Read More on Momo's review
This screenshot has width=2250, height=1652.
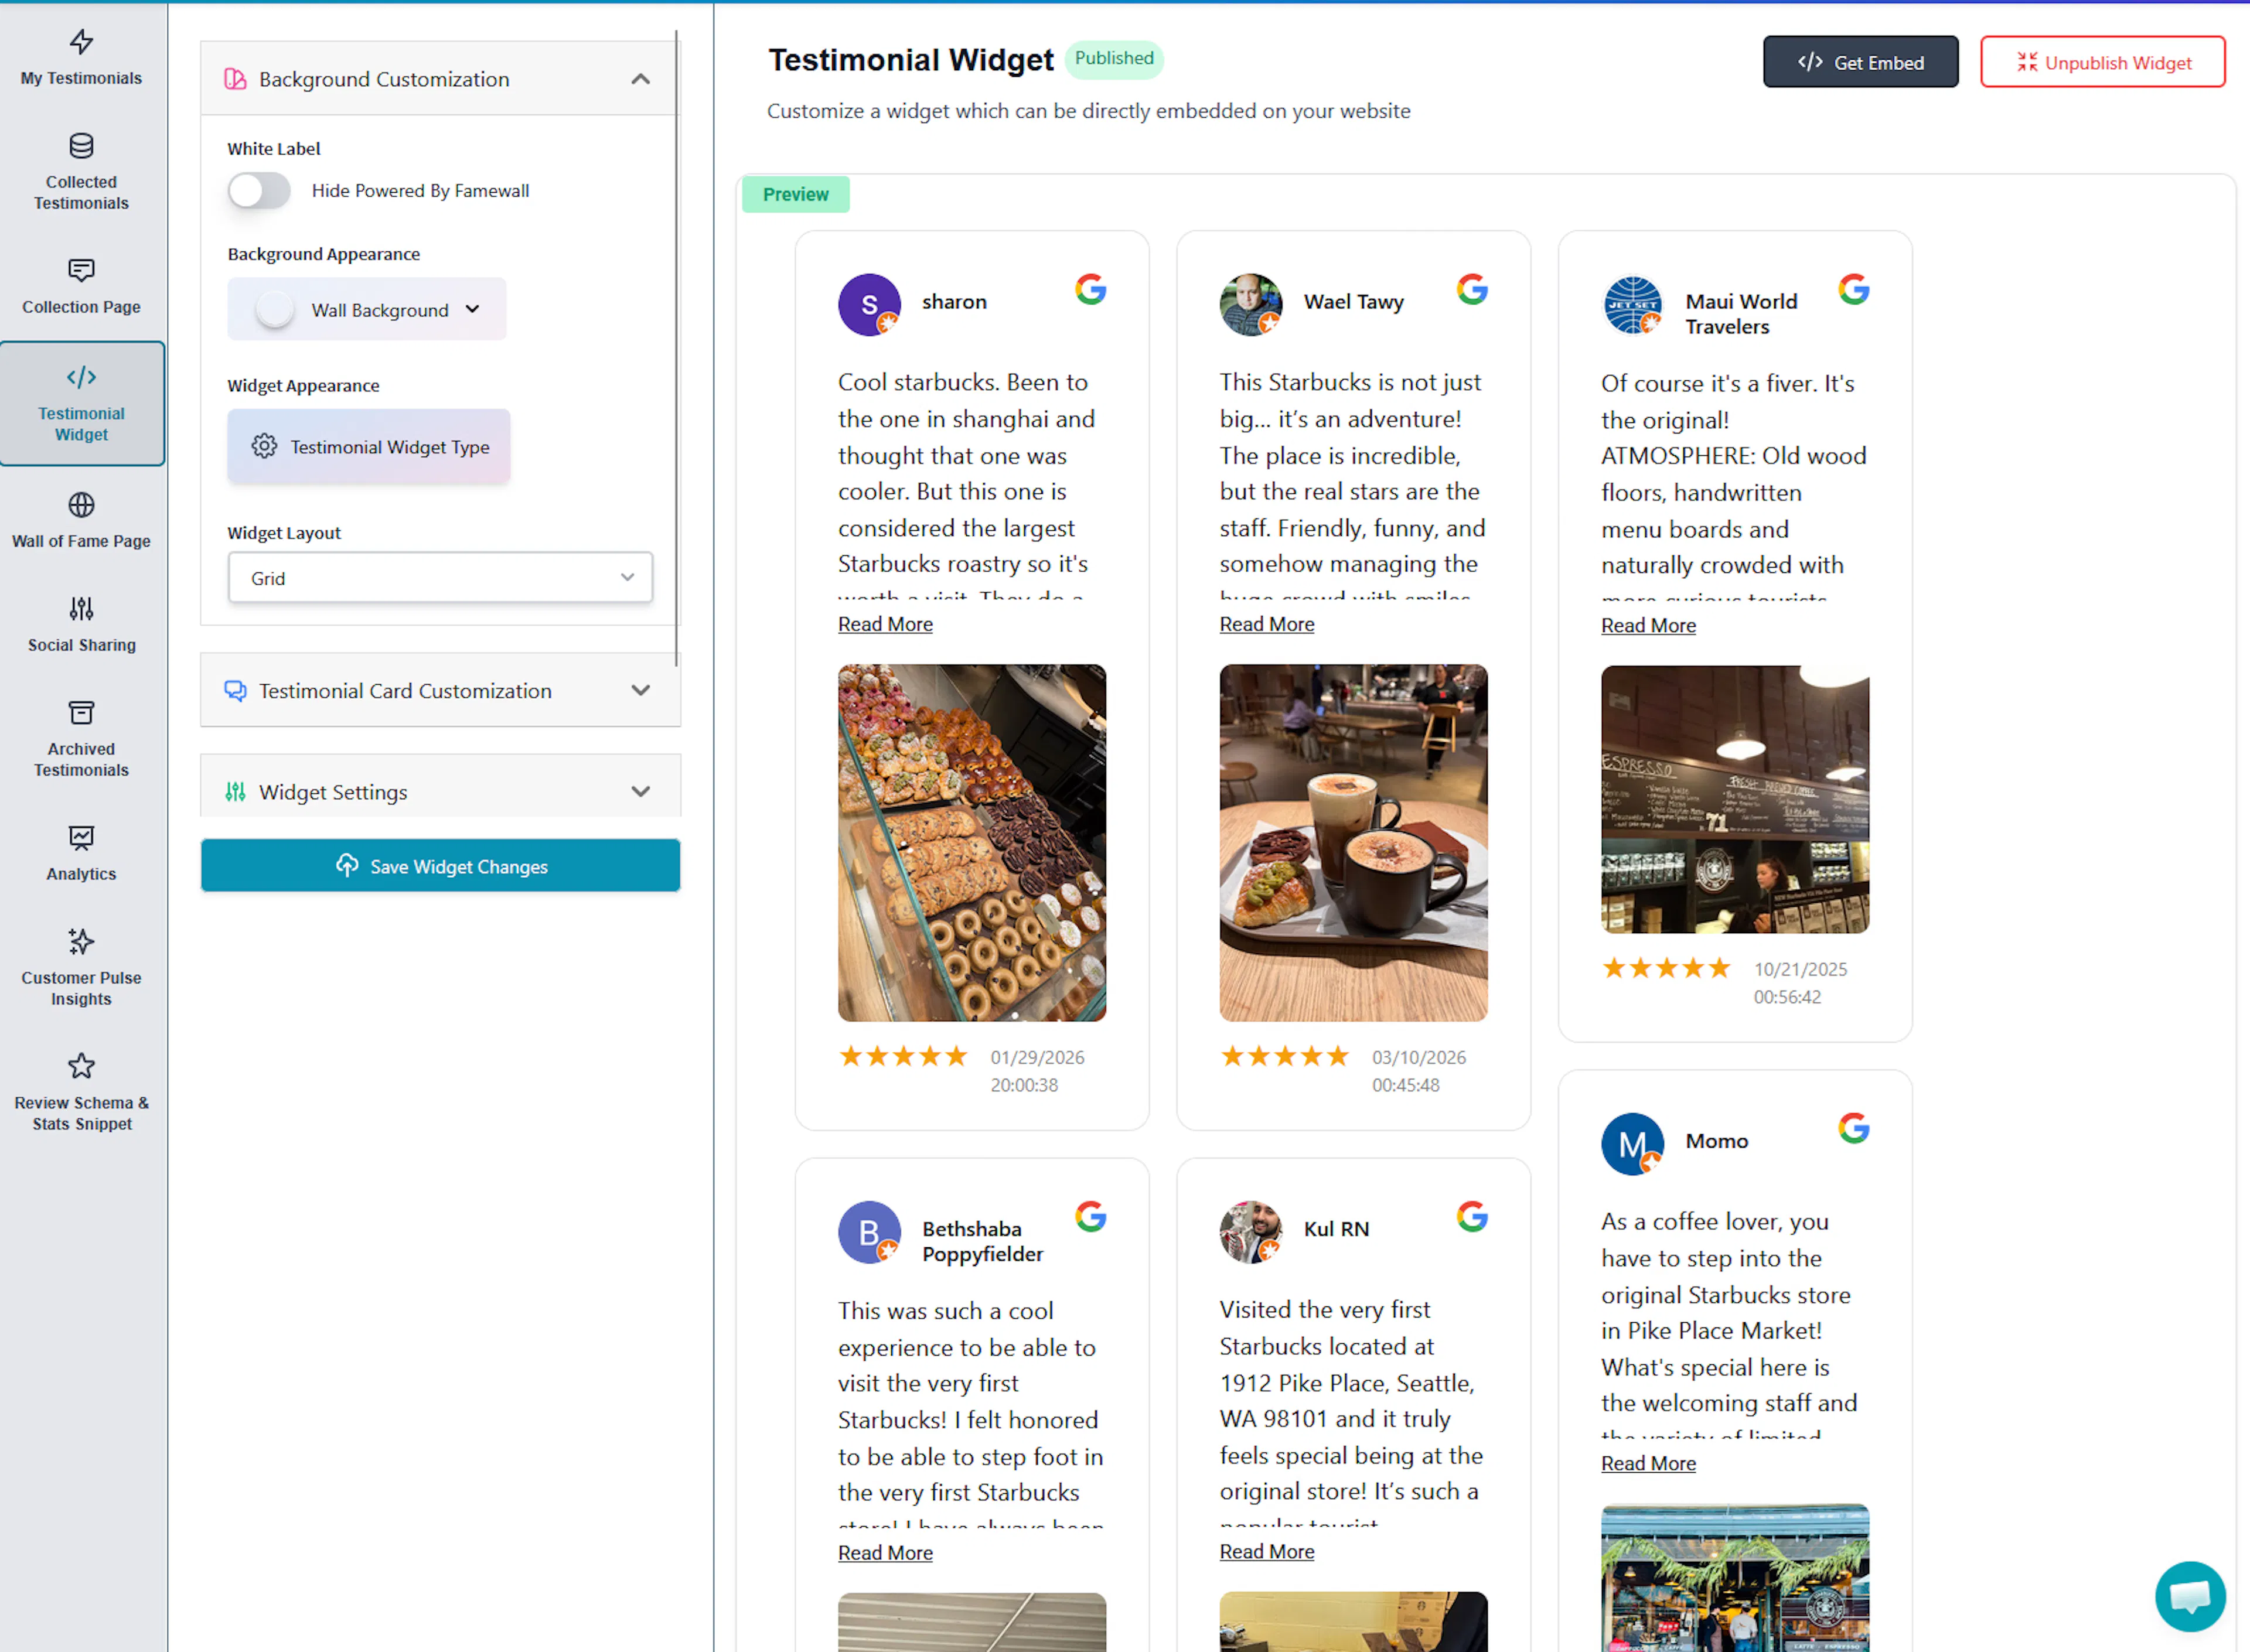click(x=1648, y=1464)
